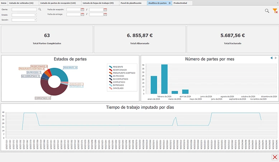The height and width of the screenshot is (162, 279).
Task: Click 'Tiempo de trabajo imputado por días' title
Action: [140, 107]
